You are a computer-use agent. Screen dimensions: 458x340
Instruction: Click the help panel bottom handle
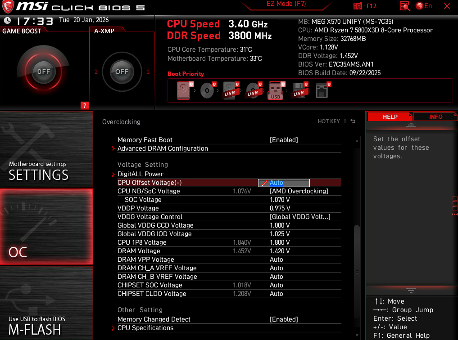click(x=411, y=290)
